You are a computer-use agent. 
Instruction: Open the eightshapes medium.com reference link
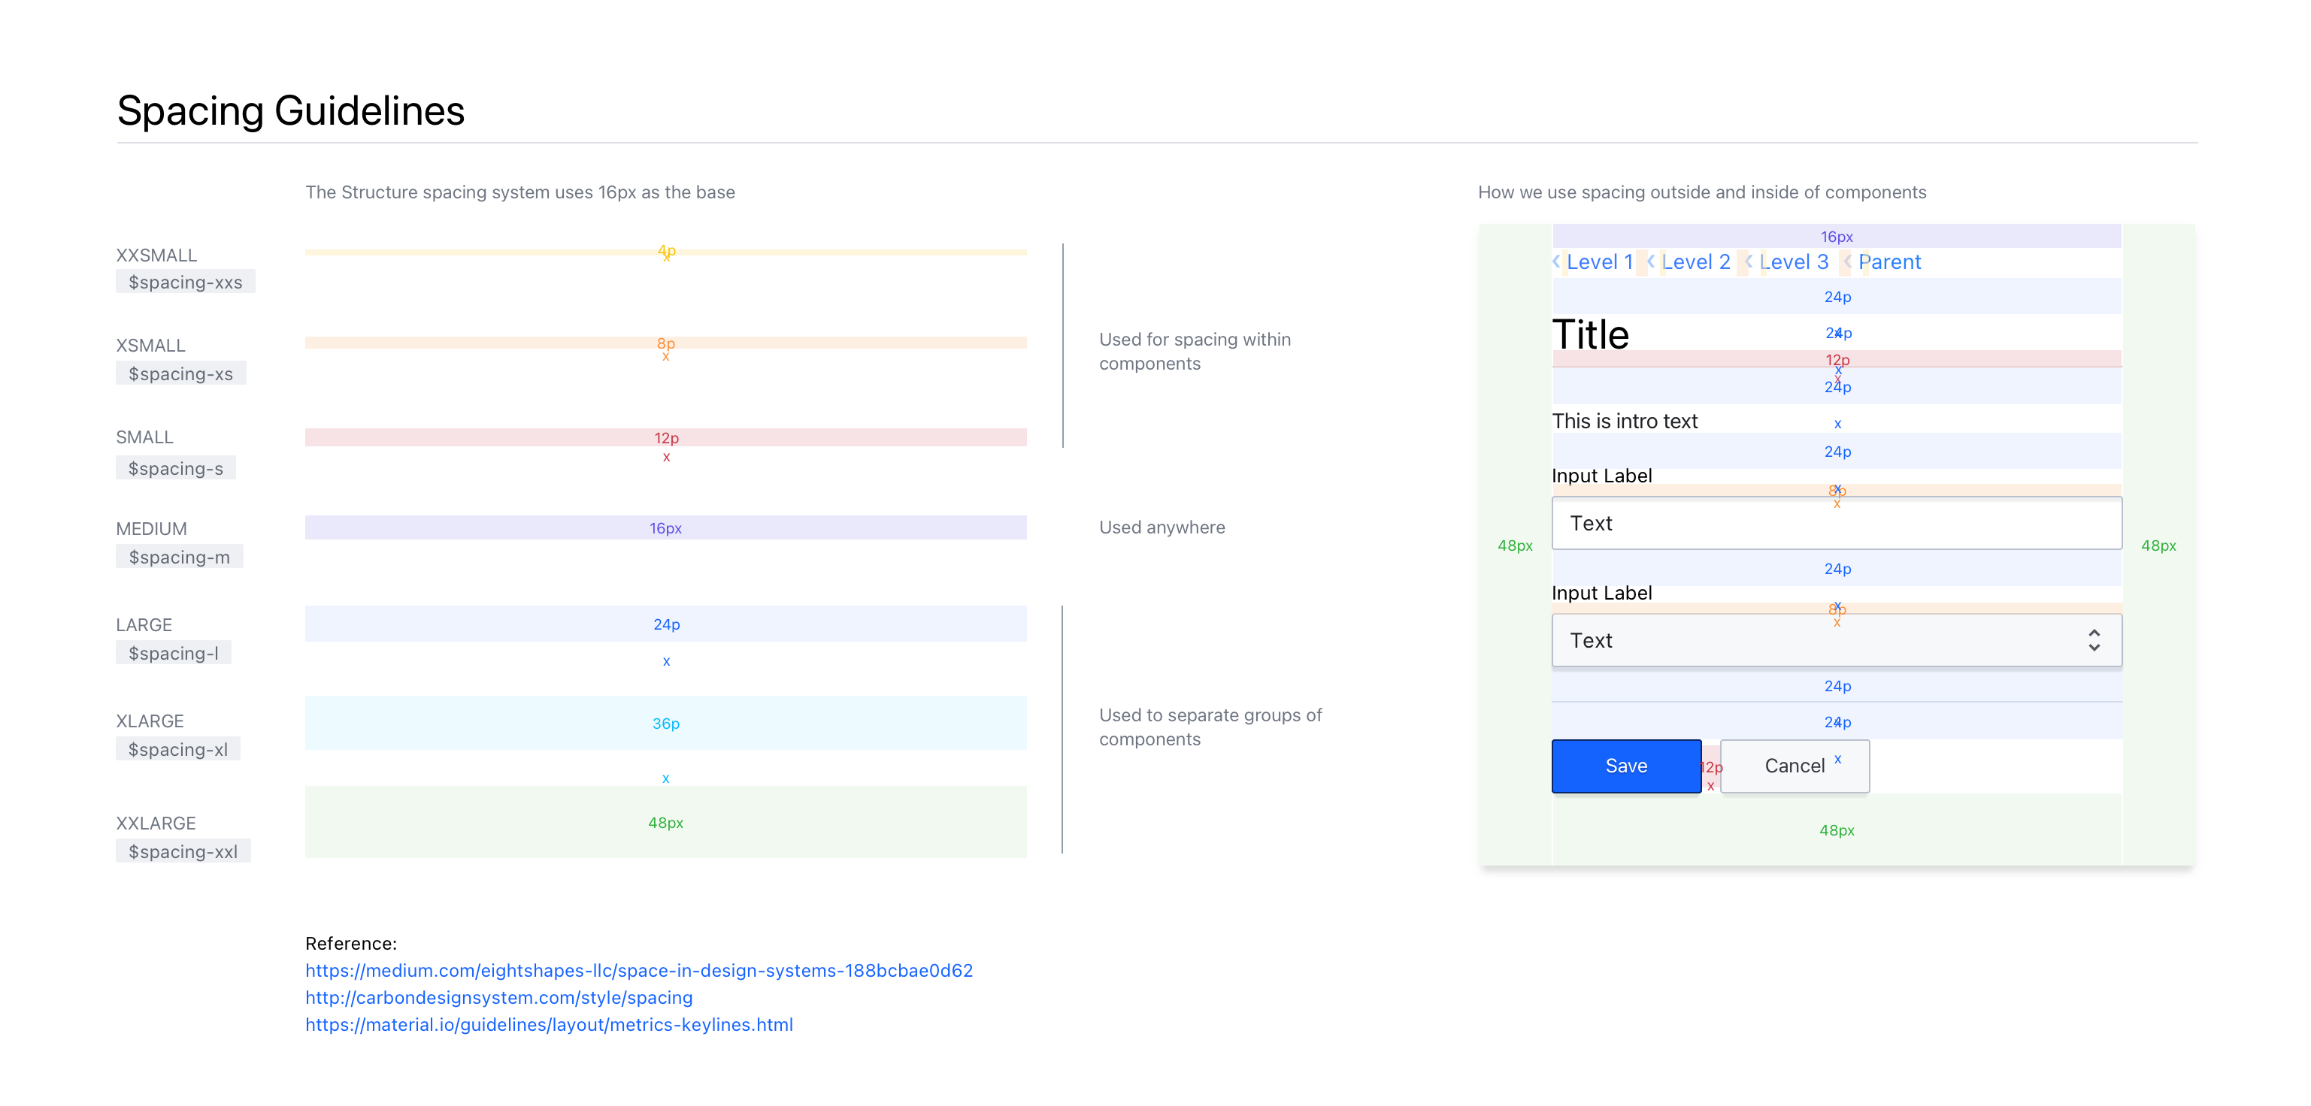coord(639,970)
